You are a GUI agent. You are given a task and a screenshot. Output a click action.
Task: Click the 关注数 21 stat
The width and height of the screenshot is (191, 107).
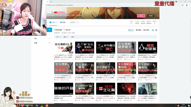point(131,22)
